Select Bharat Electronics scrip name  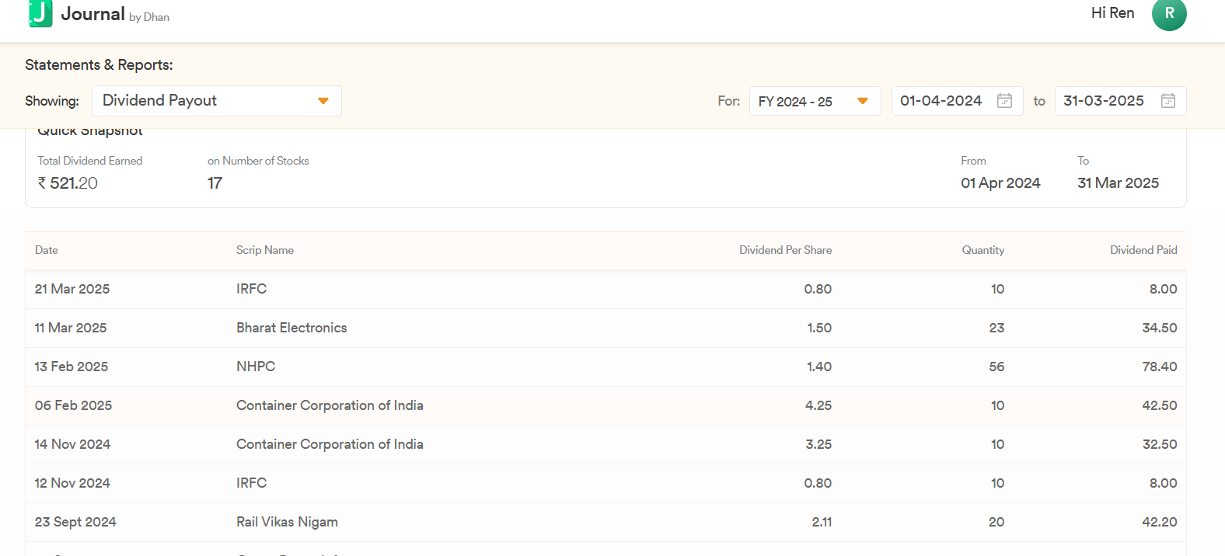pos(291,328)
